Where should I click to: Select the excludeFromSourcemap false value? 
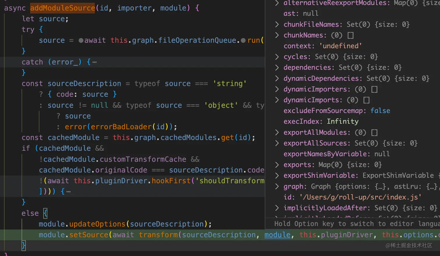[x=380, y=111]
